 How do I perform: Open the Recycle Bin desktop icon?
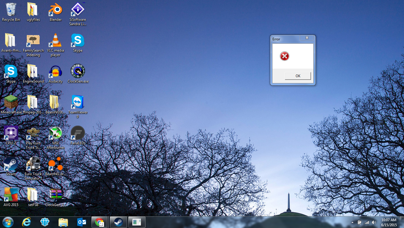click(11, 12)
